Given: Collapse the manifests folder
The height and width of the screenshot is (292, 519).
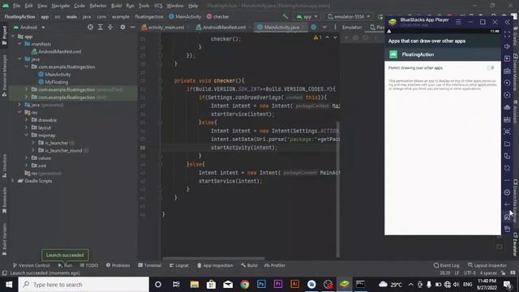Looking at the screenshot, I should click(x=20, y=44).
